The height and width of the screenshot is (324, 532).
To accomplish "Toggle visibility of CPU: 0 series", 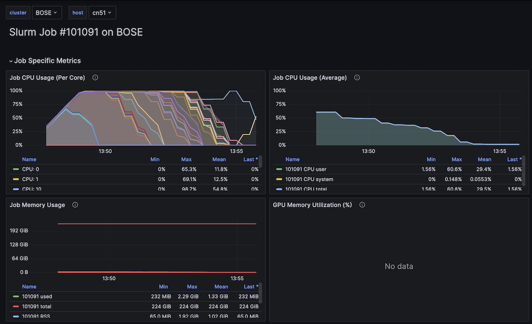I will click(x=29, y=169).
